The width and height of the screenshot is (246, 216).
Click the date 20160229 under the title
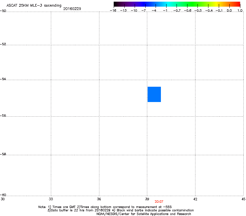[72, 9]
